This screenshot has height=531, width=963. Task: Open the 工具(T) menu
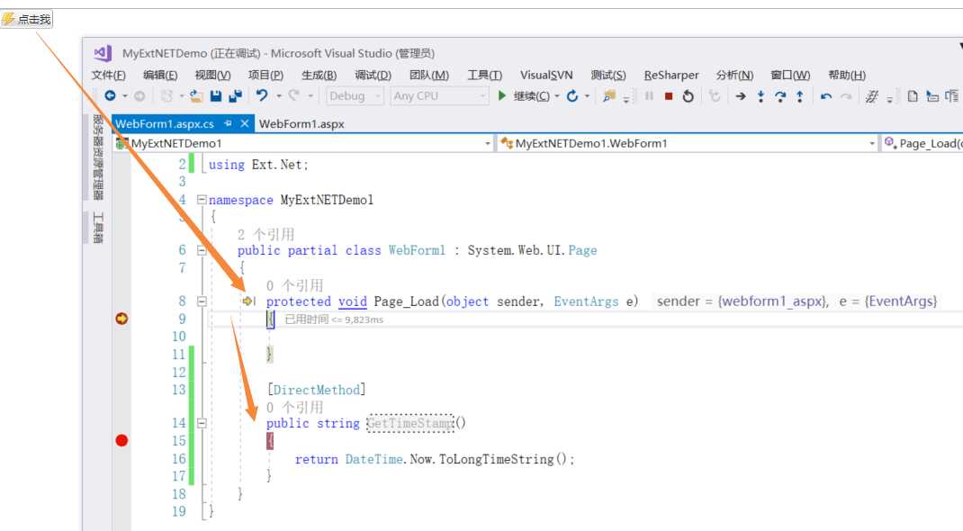coord(484,75)
